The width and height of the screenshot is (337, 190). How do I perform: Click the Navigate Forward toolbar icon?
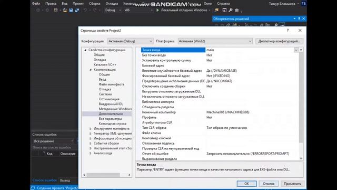tap(47, 10)
